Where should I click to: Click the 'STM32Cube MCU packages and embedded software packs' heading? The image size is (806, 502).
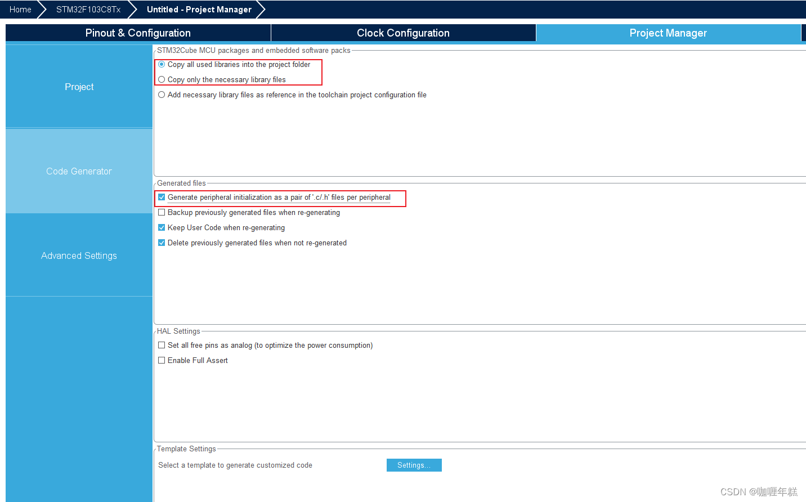[x=254, y=51]
